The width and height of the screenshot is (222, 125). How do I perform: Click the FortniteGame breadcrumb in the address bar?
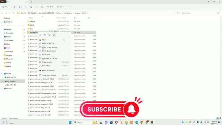68,13
